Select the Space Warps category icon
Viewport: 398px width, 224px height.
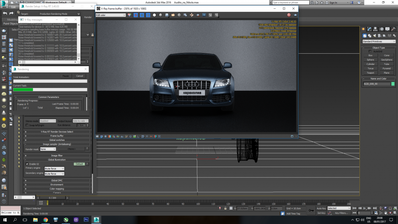coord(389,35)
